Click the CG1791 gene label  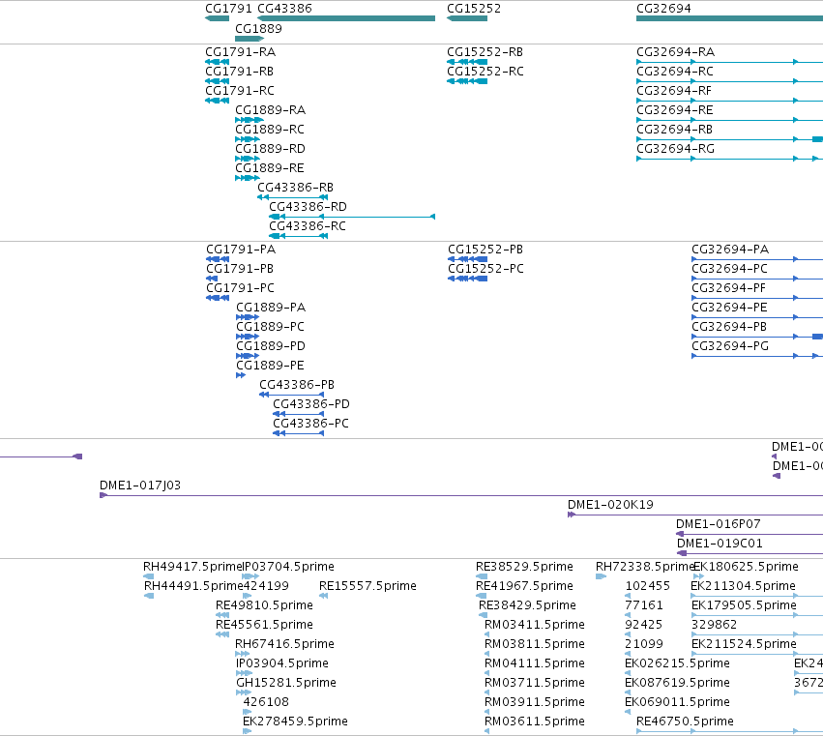[x=228, y=9]
